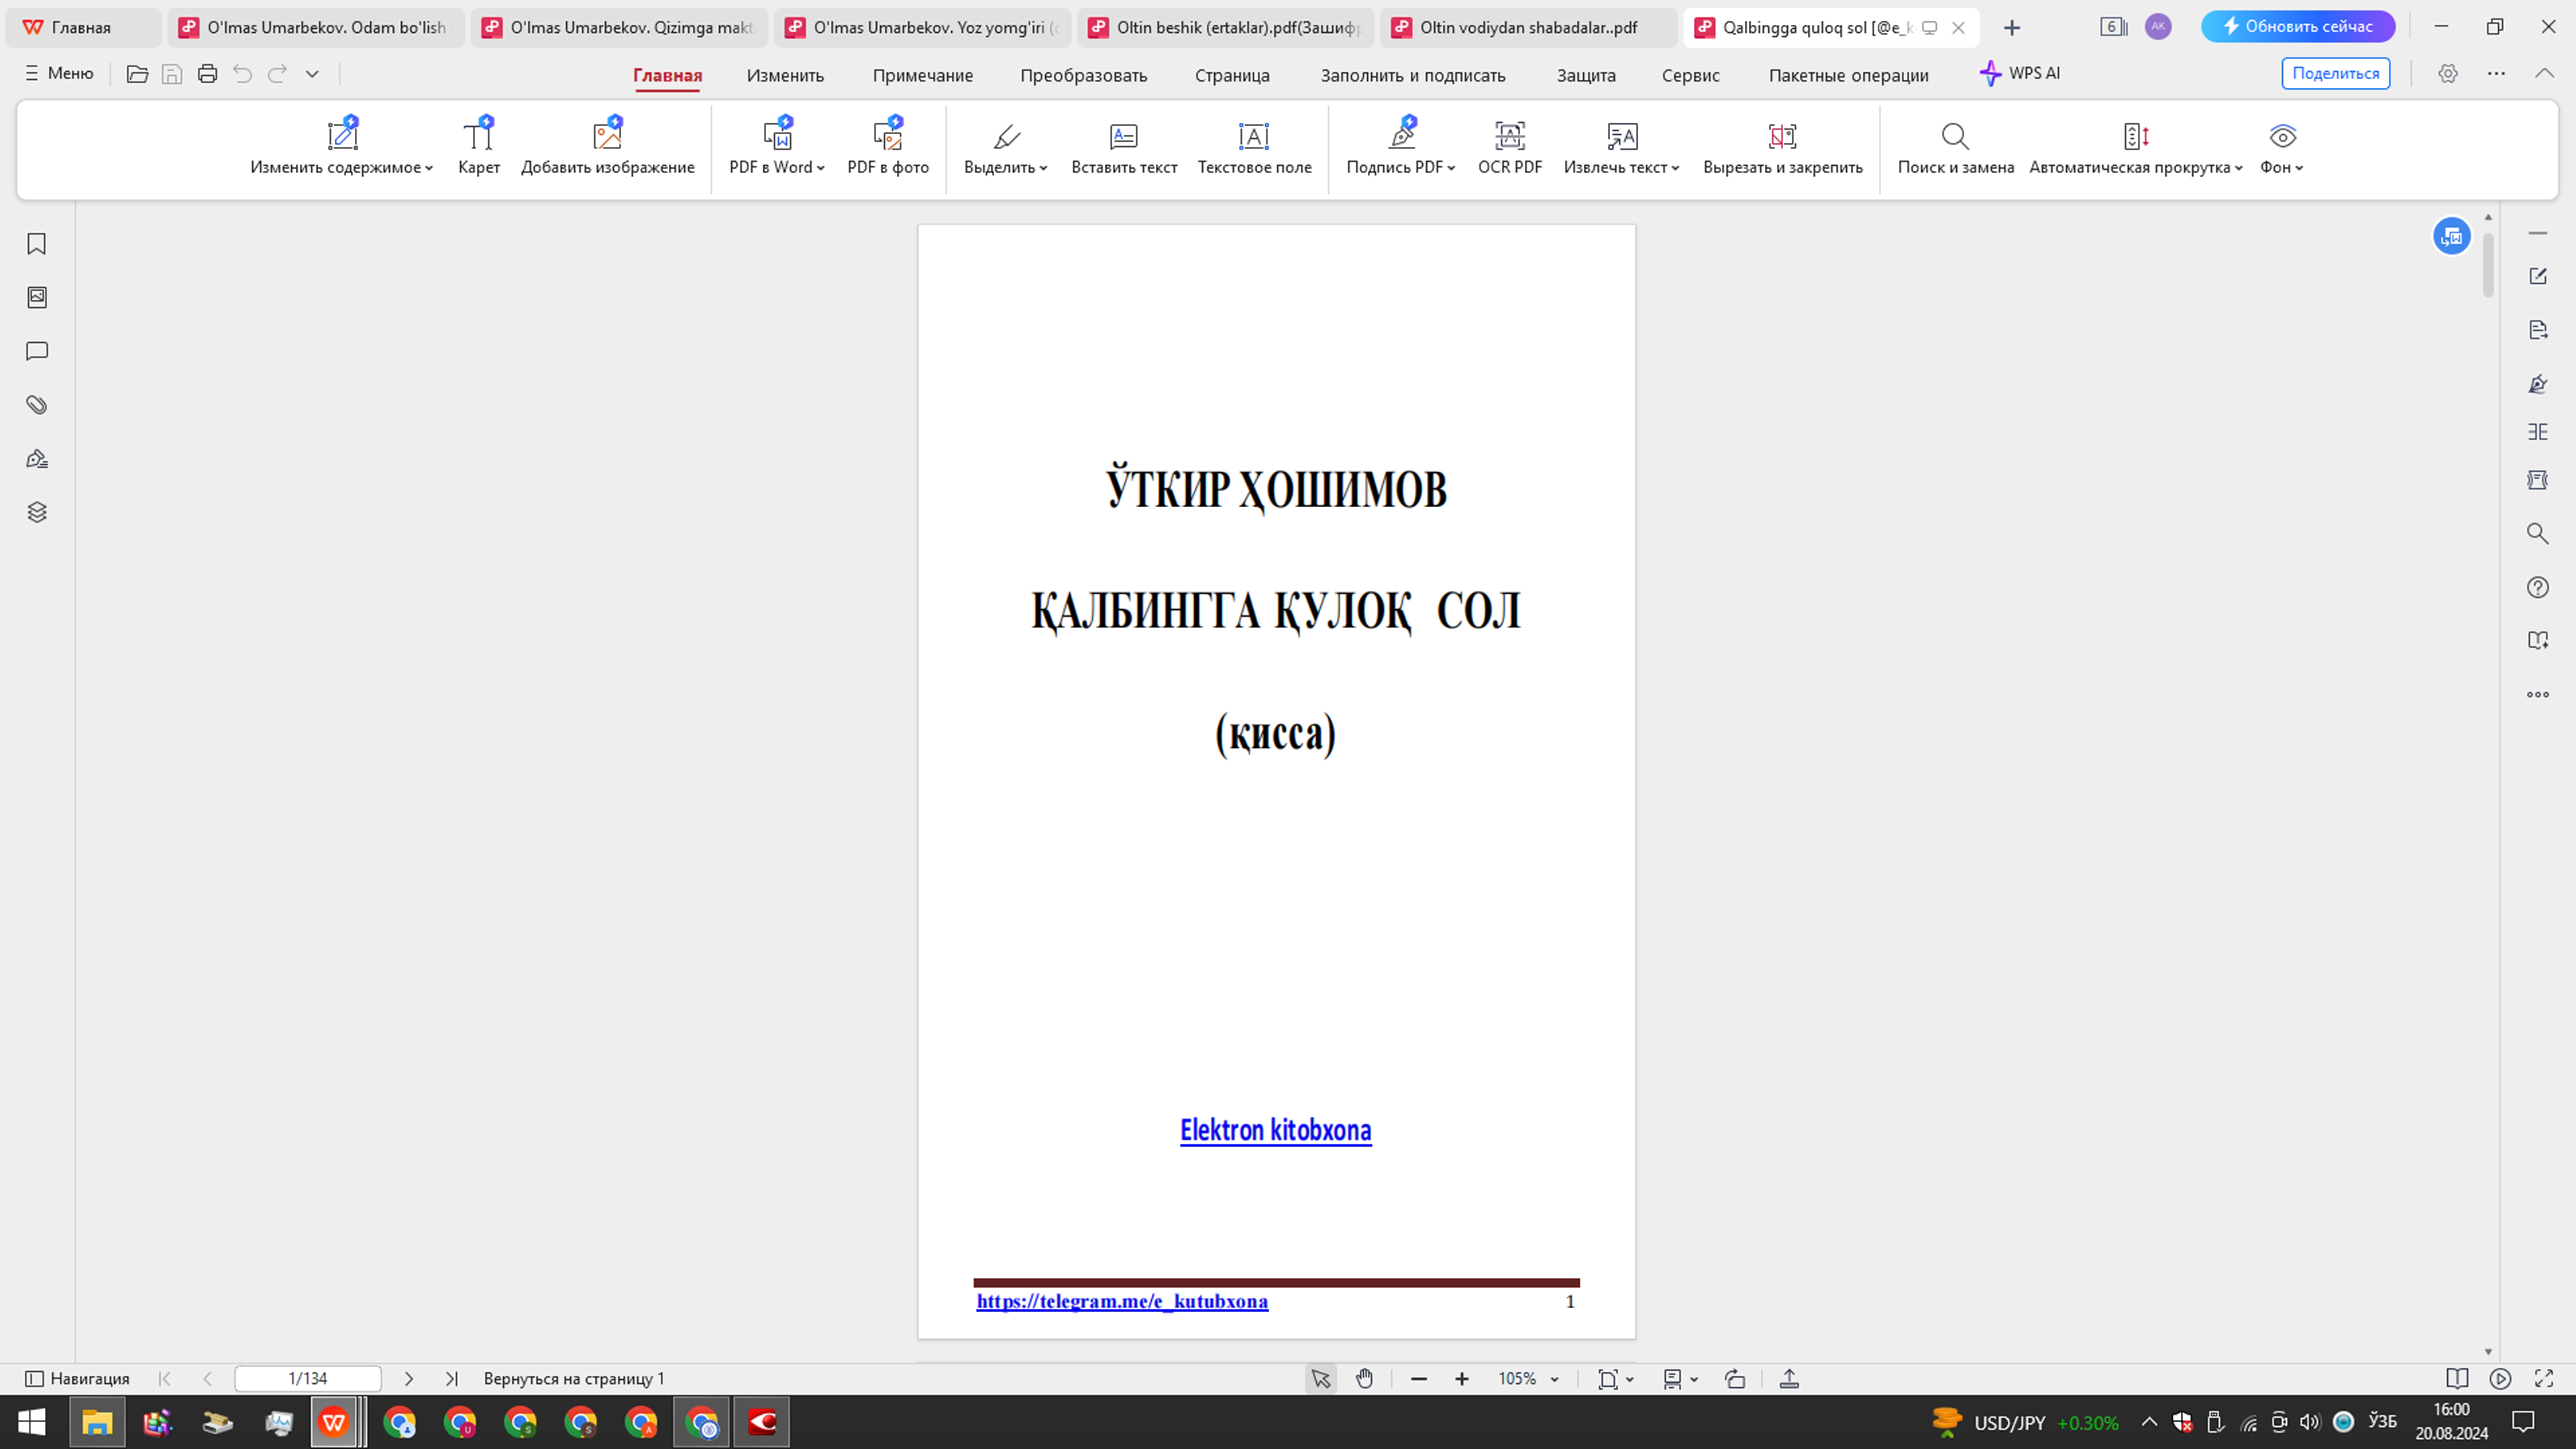The width and height of the screenshot is (2576, 1449).
Task: Click the search magnifier in right sidebar
Action: point(2538,533)
